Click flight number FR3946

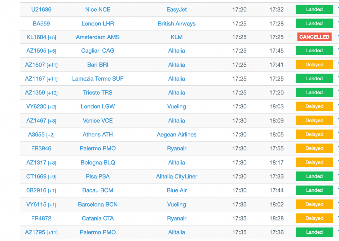(41, 148)
